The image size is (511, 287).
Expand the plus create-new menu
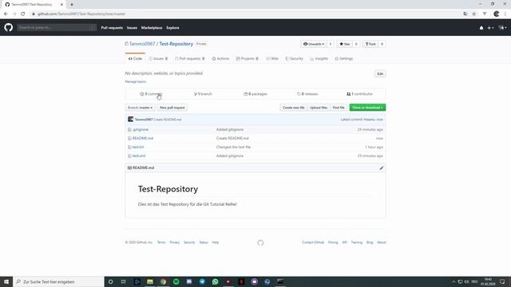490,28
